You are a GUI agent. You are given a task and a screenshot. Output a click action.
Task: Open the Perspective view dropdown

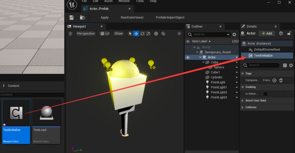(x=86, y=33)
